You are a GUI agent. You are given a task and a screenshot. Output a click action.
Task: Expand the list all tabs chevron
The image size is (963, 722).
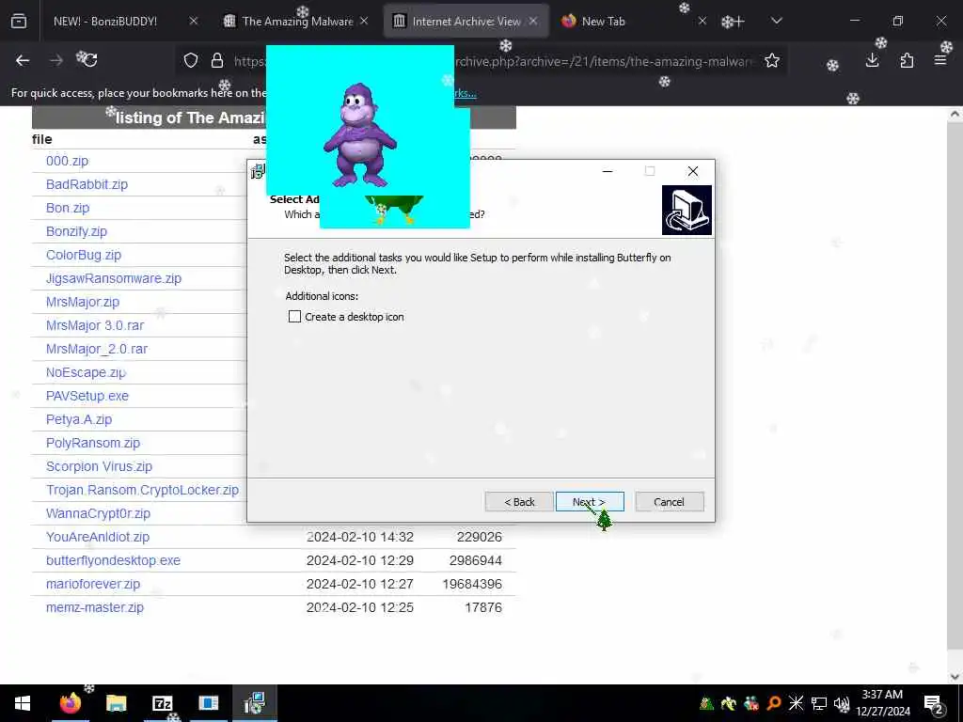[x=776, y=21]
